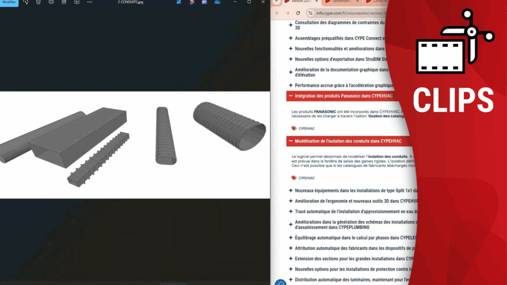Switch to the Contactez browser tab
The height and width of the screenshot is (285, 507).
click(x=379, y=2)
